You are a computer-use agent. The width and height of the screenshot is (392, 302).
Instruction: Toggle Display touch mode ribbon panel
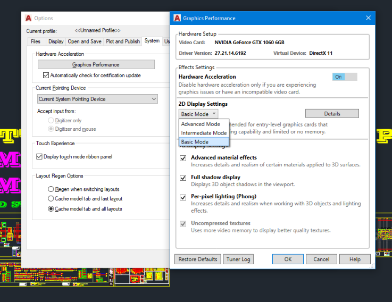(39, 156)
